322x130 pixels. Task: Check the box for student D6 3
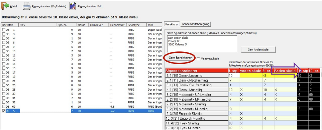(x=4, y=34)
